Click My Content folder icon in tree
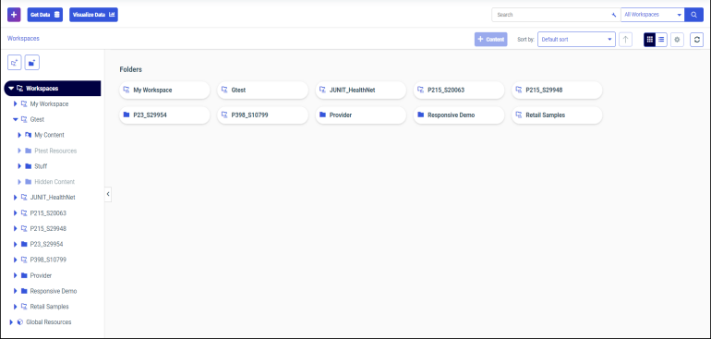The image size is (711, 339). (28, 135)
